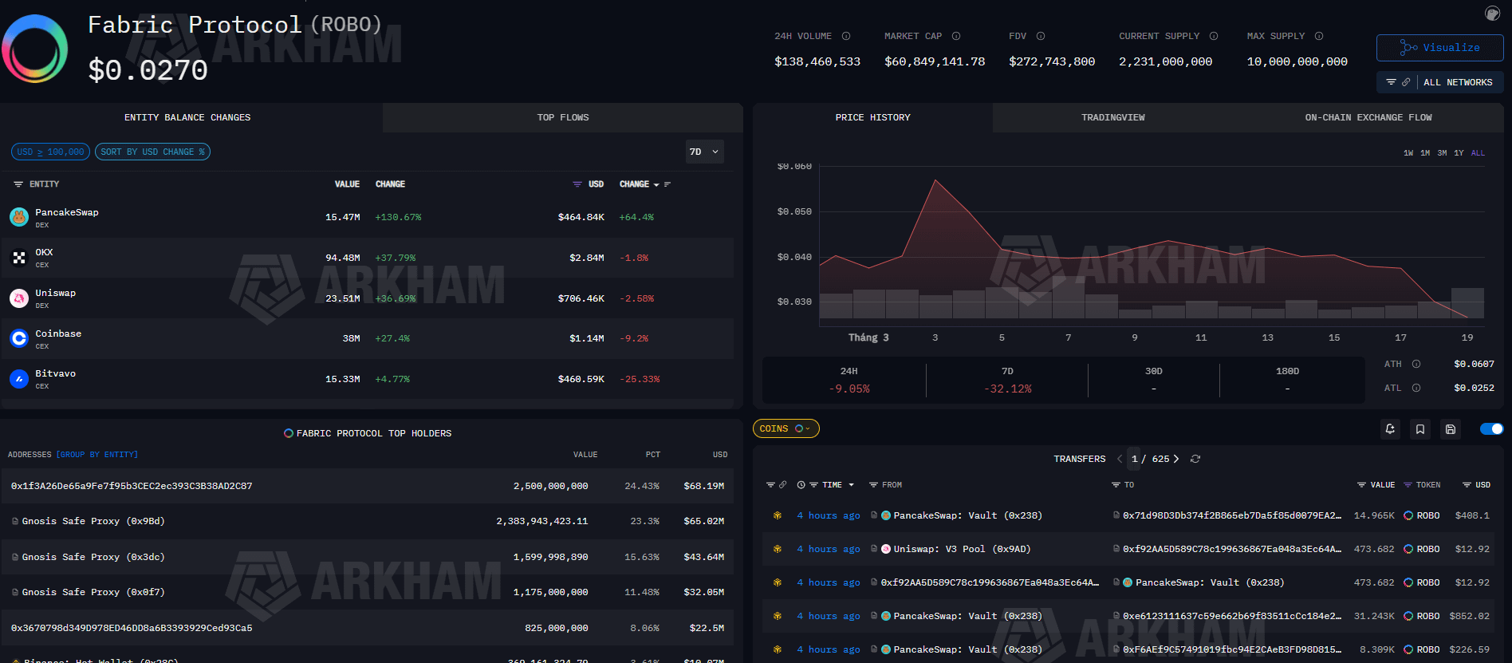
Task: Select the 1M price history range
Action: coord(1425,153)
